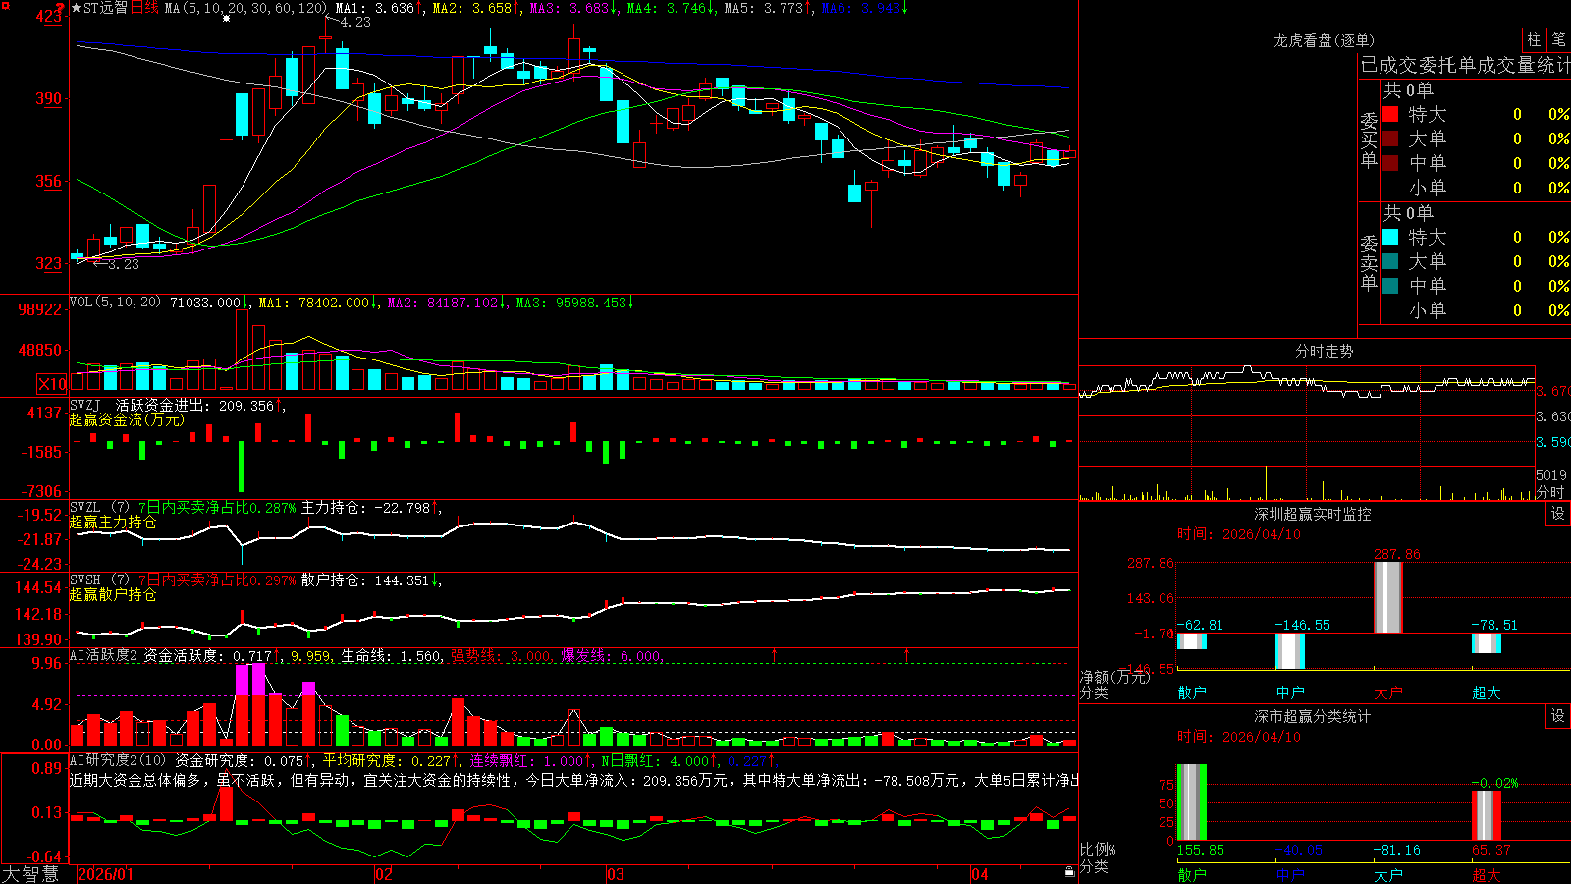Select the SVZL (7) indicator label
Screen dimensions: 1571x884
pos(99,508)
